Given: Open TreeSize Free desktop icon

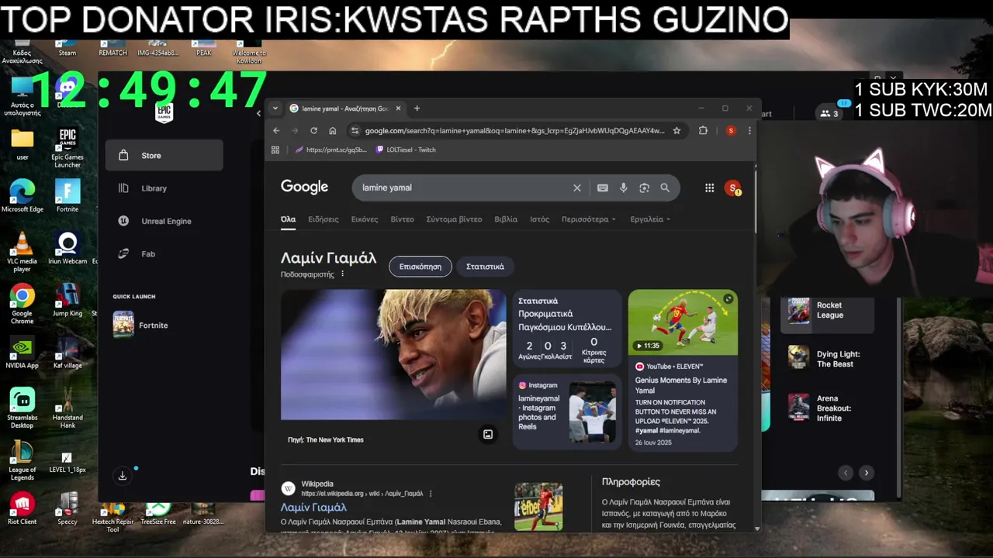Looking at the screenshot, I should [x=158, y=513].
